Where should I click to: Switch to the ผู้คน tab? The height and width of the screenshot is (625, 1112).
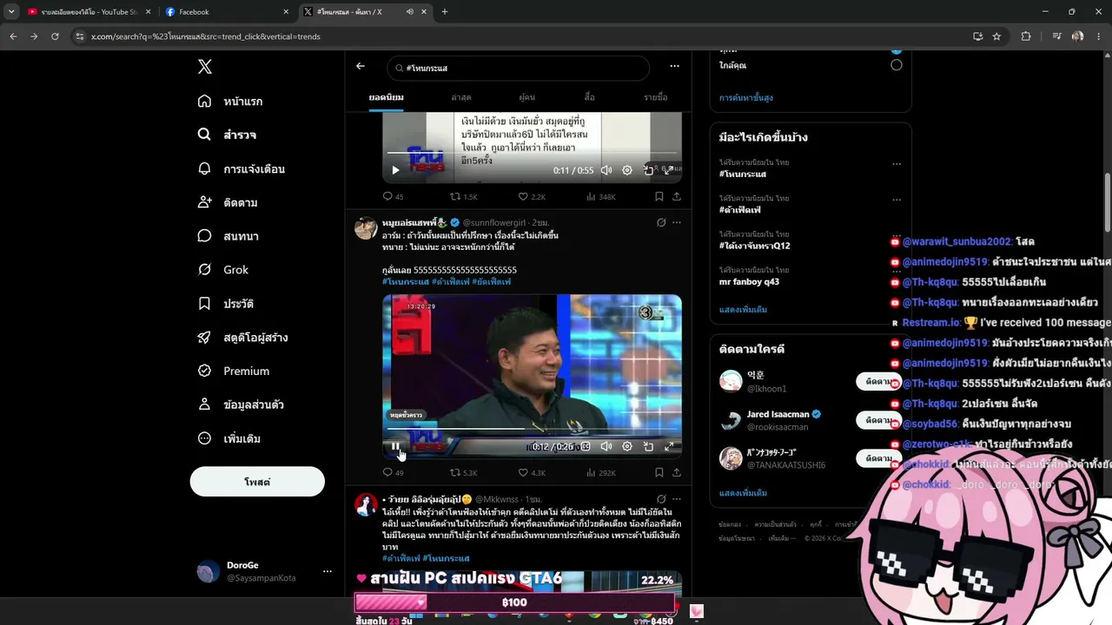pyautogui.click(x=527, y=97)
